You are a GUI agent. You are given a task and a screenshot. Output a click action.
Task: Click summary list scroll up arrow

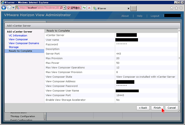pos(179,30)
